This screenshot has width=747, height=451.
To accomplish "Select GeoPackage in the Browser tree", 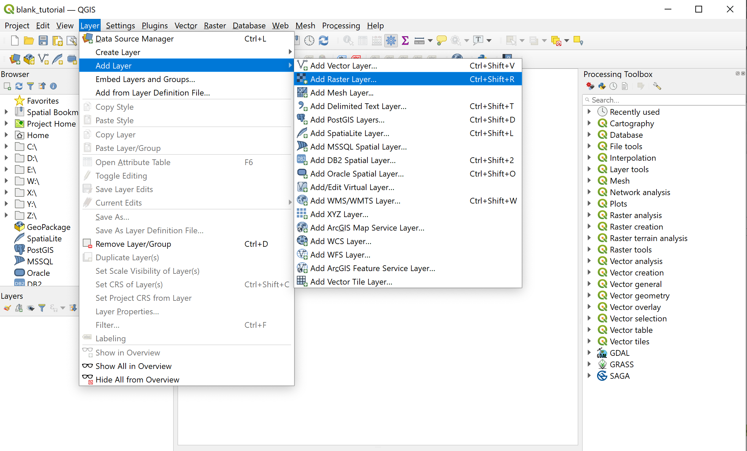I will [49, 227].
